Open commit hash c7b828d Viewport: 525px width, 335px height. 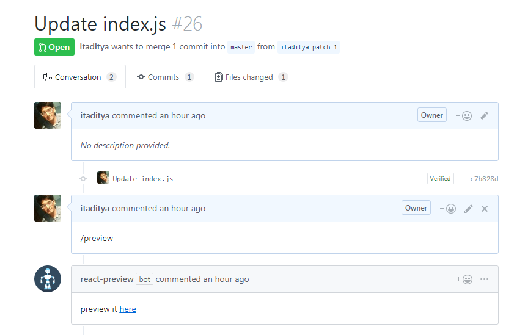coord(484,179)
